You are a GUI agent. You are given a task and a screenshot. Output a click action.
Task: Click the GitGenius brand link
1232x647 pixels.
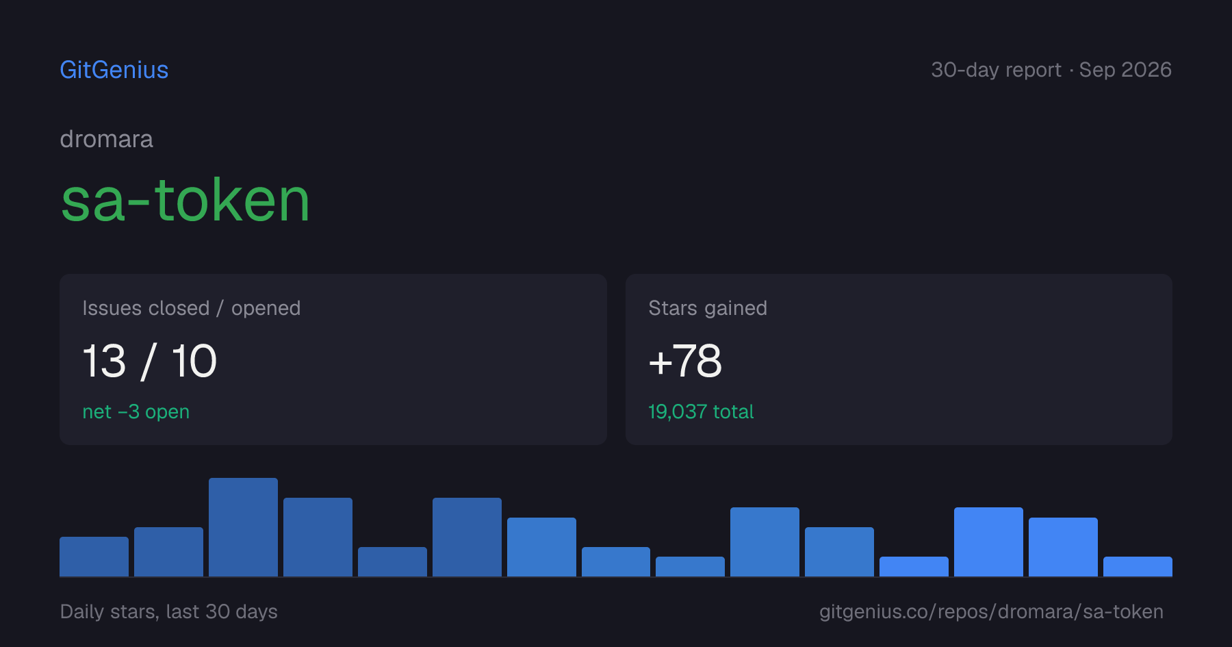point(114,70)
